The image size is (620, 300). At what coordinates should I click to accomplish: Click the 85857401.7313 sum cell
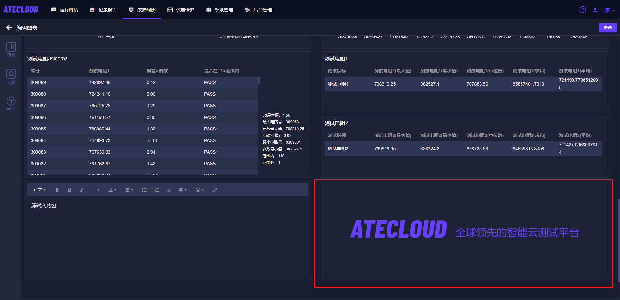[x=529, y=84]
